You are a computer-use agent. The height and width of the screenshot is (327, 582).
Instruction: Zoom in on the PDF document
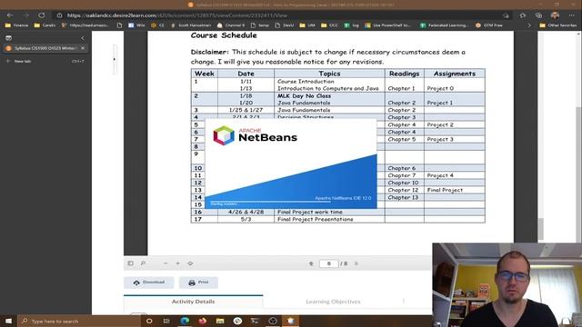pyautogui.click(x=178, y=263)
